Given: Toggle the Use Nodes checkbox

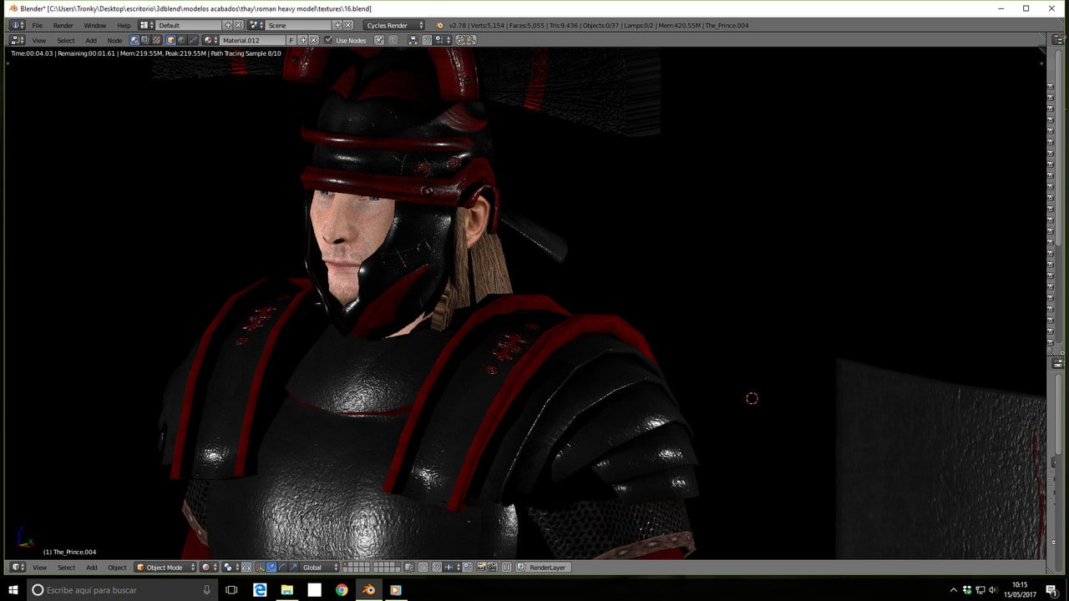Looking at the screenshot, I should click(x=328, y=40).
